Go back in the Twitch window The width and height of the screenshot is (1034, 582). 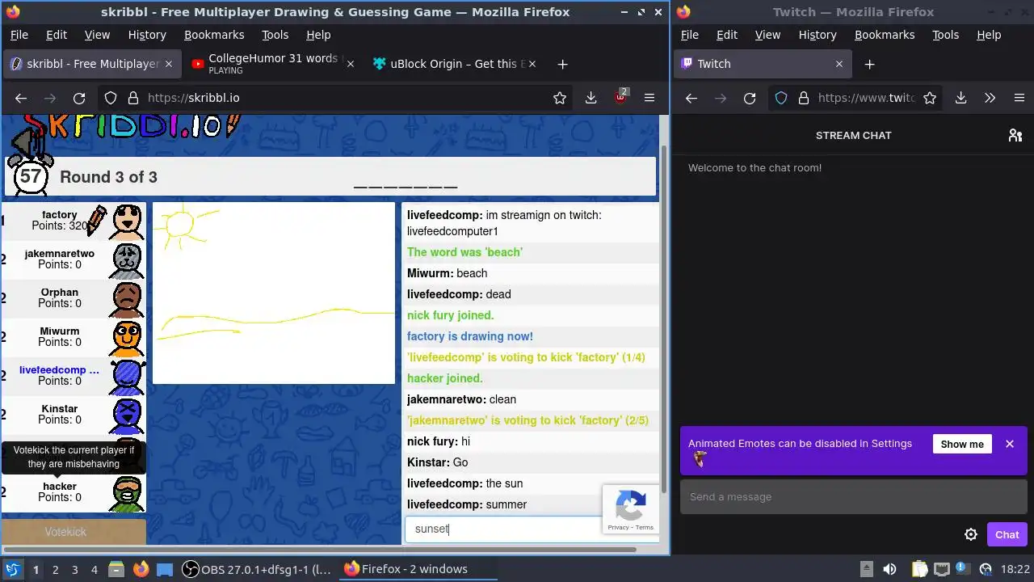pos(691,98)
